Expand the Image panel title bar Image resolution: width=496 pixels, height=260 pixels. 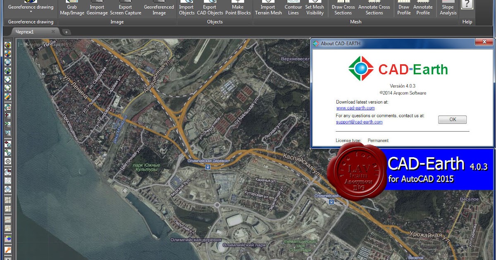(117, 22)
